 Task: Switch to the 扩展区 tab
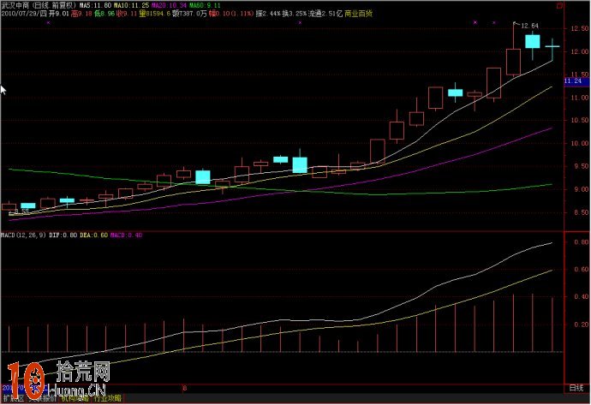(14, 398)
